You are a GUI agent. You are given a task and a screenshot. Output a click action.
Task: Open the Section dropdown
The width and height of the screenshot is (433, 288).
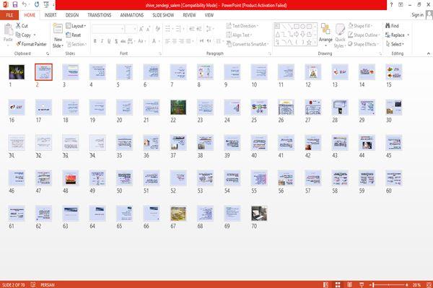click(x=76, y=44)
